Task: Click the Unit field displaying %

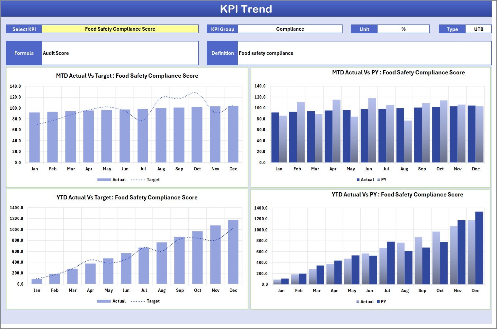Action: click(404, 29)
